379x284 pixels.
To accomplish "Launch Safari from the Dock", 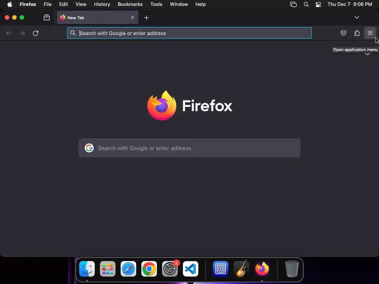I will coord(128,268).
